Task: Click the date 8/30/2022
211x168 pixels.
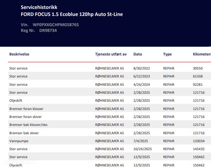Action: point(142,68)
